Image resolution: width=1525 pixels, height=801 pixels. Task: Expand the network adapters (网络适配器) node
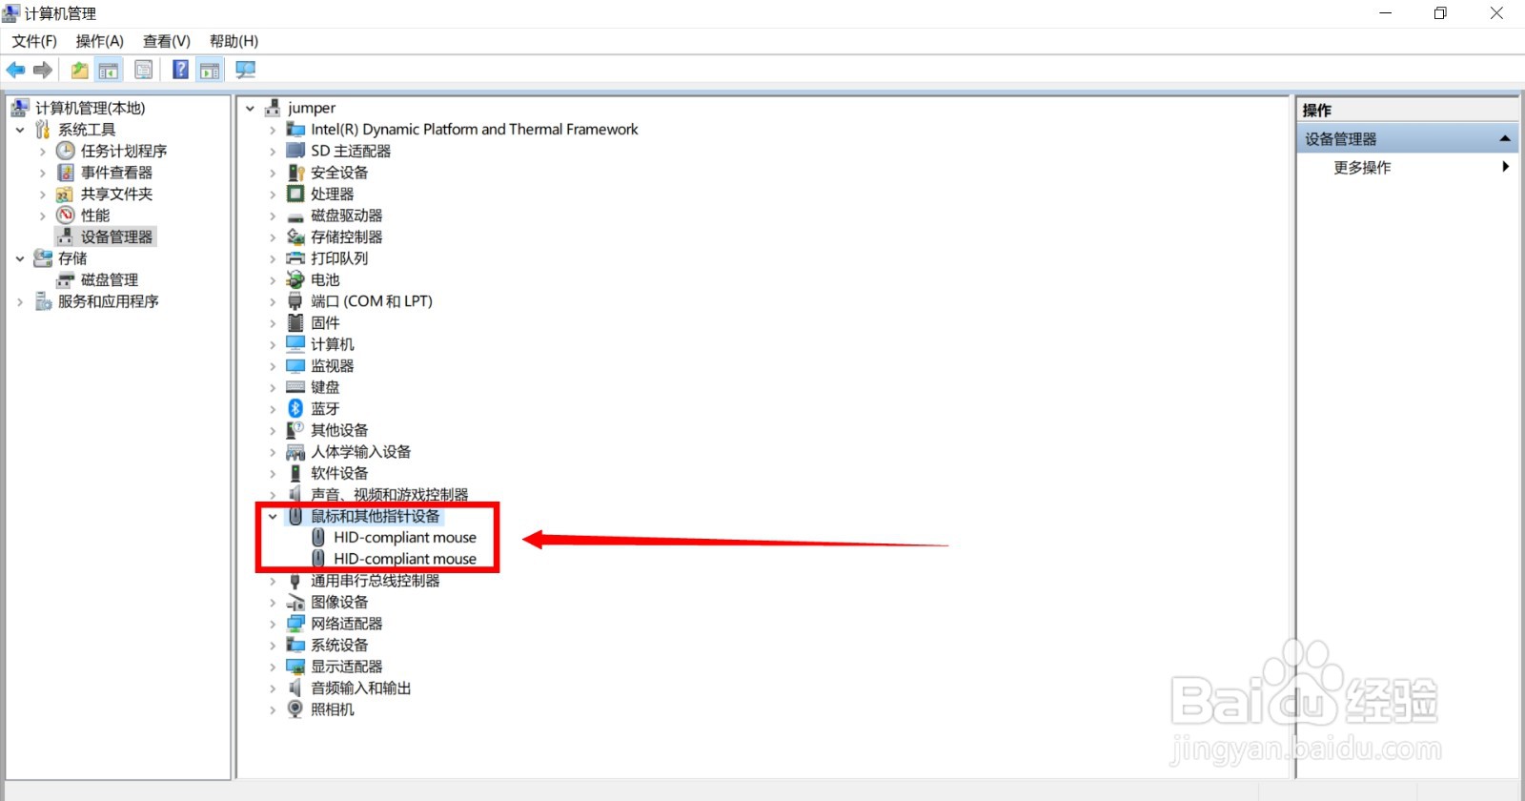pyautogui.click(x=273, y=624)
